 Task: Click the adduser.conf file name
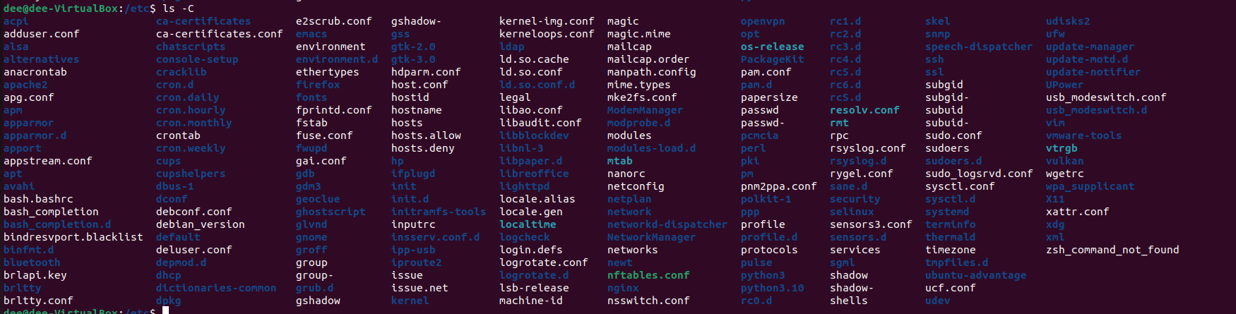pyautogui.click(x=41, y=34)
